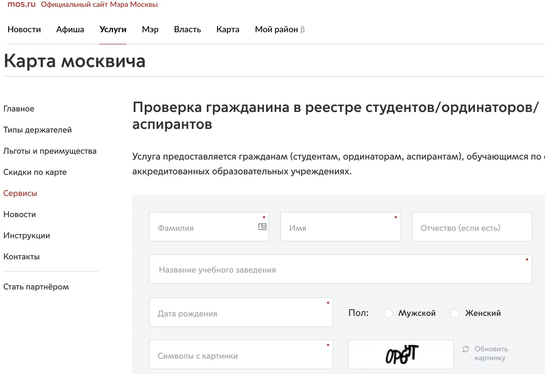This screenshot has height=374, width=545.
Task: Go to Афиша in top navigation
Action: click(70, 29)
